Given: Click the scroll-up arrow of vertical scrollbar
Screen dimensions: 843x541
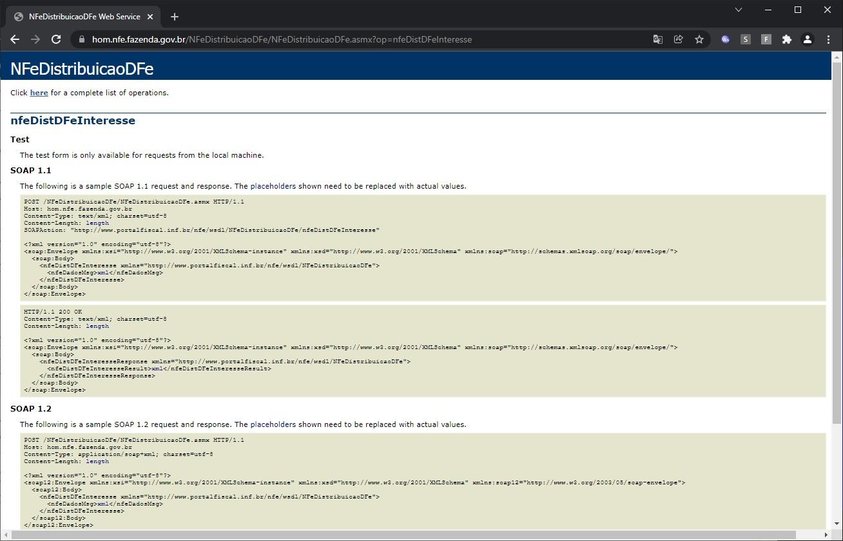Looking at the screenshot, I should (837, 57).
